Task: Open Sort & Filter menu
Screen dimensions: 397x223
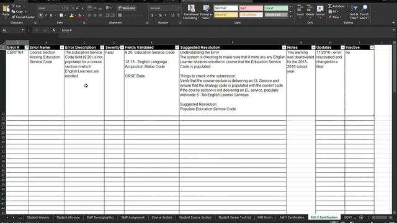Action: coord(354,12)
